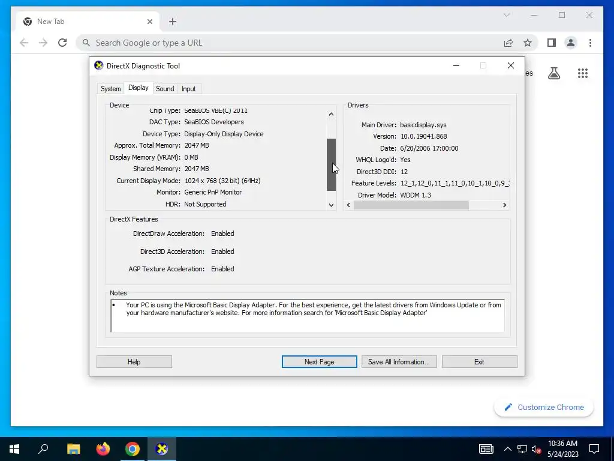Open the Input tab
Image resolution: width=614 pixels, height=461 pixels.
[x=188, y=89]
